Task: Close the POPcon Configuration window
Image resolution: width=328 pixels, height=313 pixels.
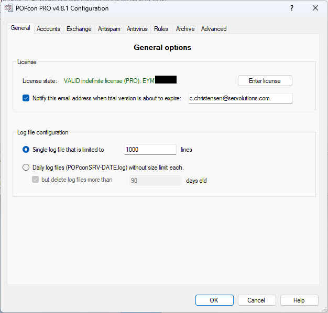Action: (x=315, y=8)
